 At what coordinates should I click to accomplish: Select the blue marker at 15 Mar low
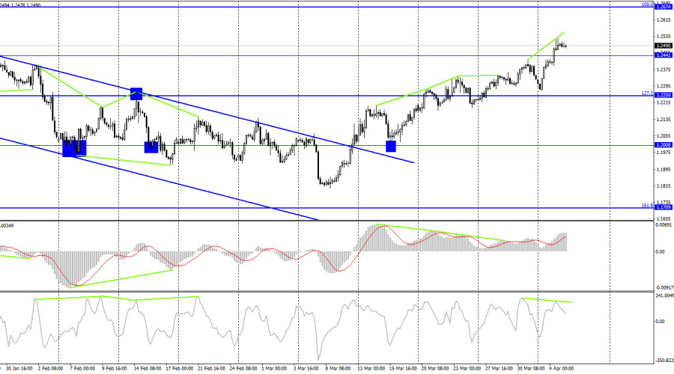[x=391, y=147]
